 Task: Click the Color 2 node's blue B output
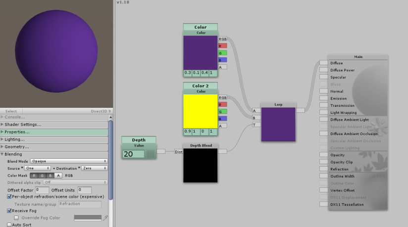pos(222,119)
